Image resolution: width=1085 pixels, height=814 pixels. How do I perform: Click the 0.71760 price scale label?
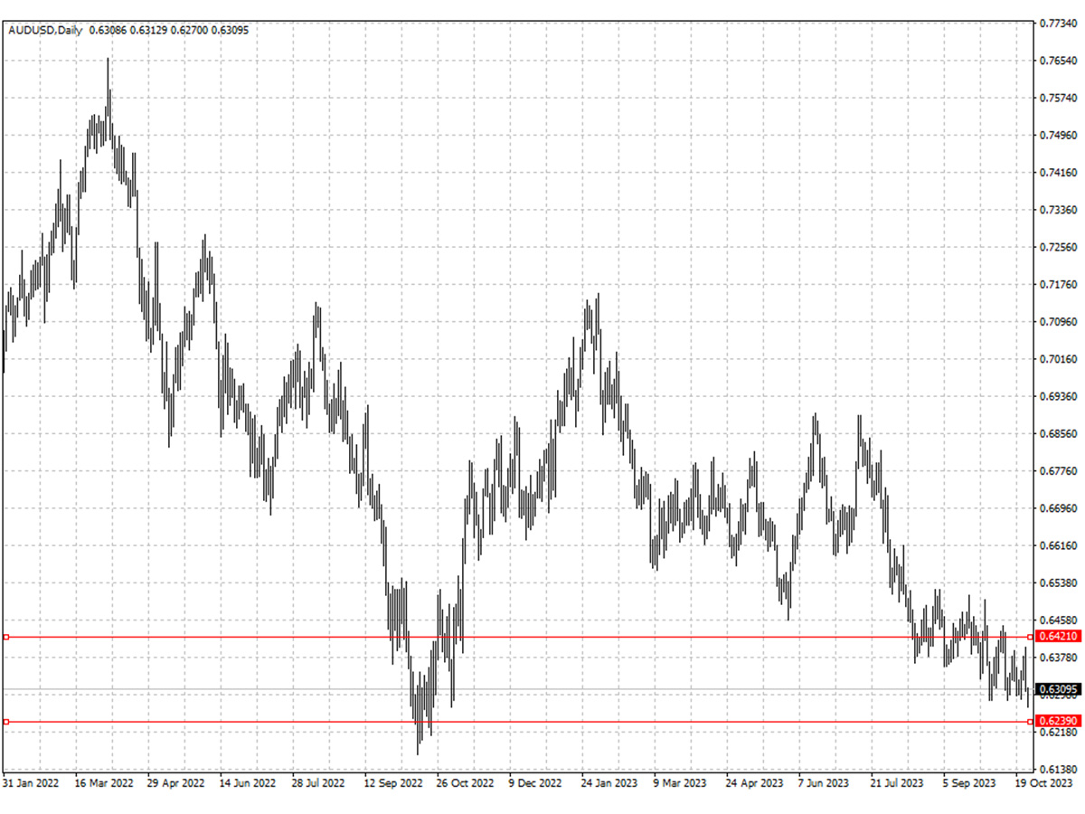pyautogui.click(x=1058, y=284)
